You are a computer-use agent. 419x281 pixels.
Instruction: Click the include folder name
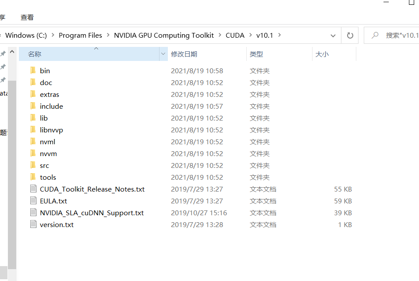coord(51,106)
